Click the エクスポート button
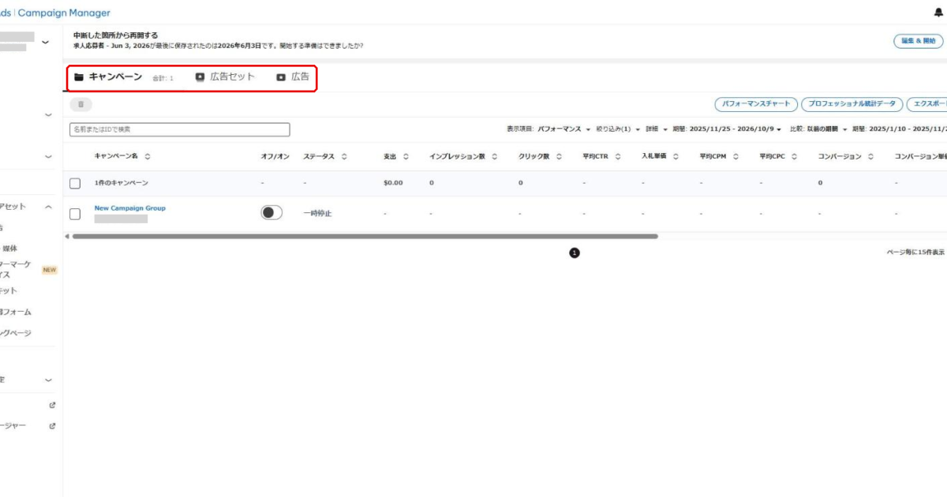 pos(927,104)
